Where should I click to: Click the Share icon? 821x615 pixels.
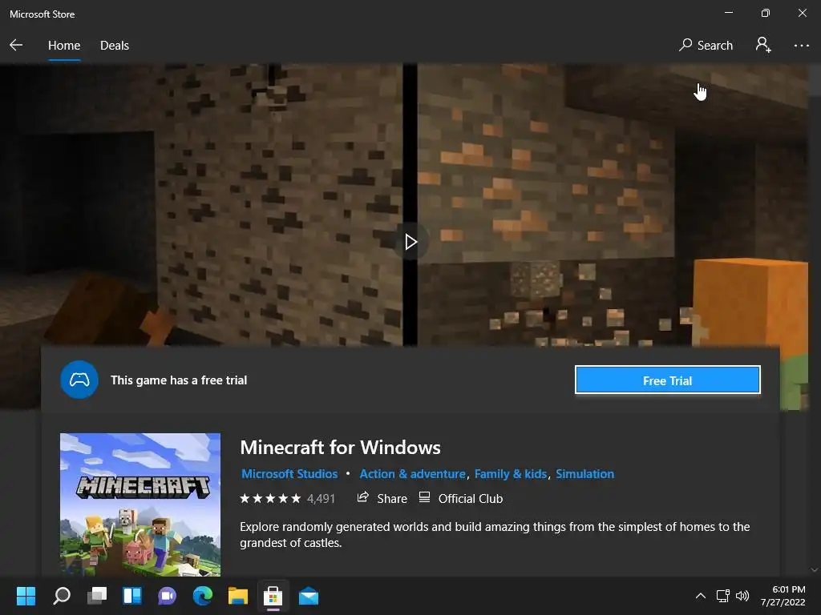363,497
